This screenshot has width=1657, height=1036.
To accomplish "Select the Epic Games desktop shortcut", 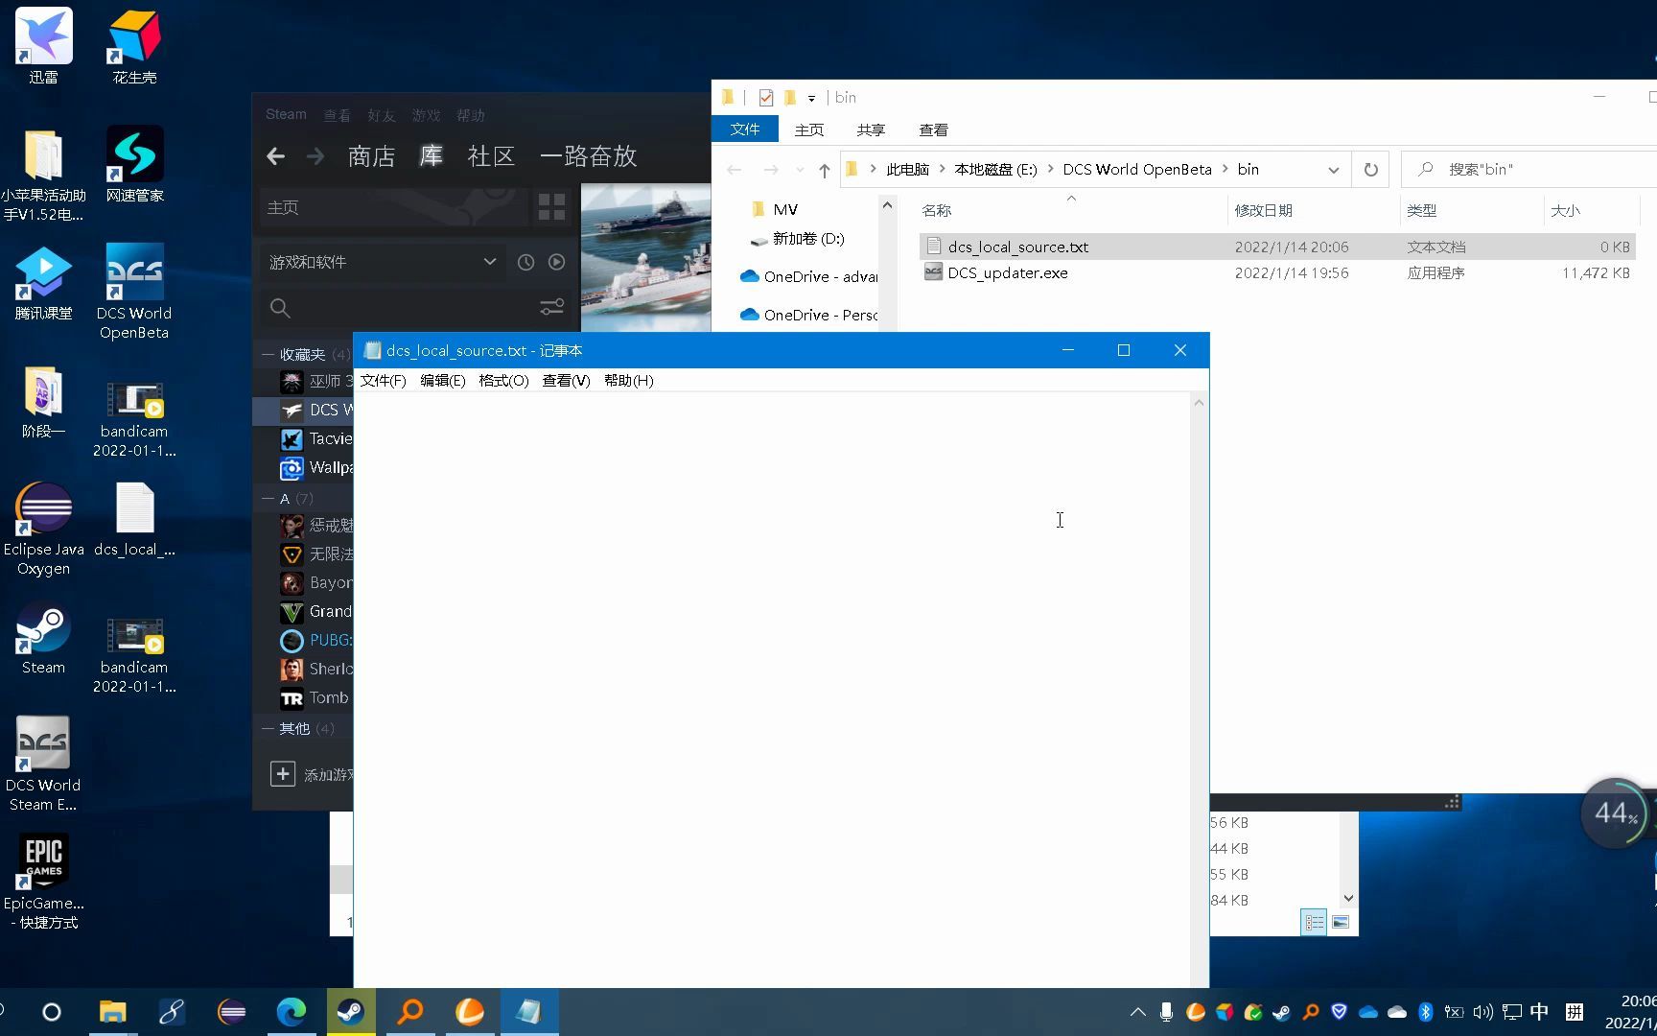I will (x=43, y=883).
